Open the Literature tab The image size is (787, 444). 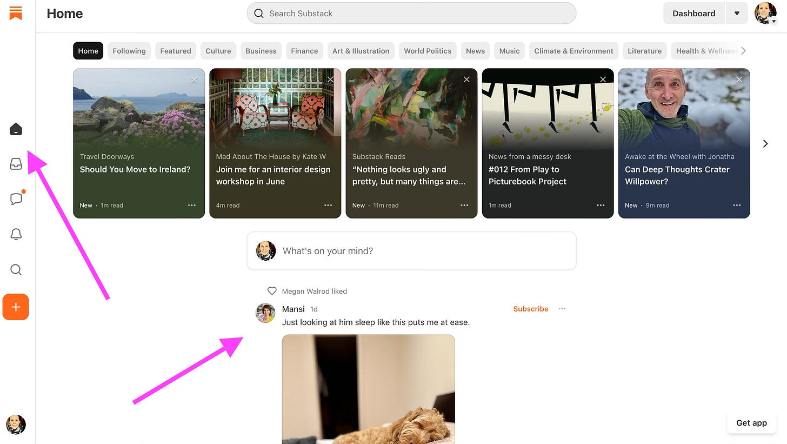pyautogui.click(x=645, y=51)
